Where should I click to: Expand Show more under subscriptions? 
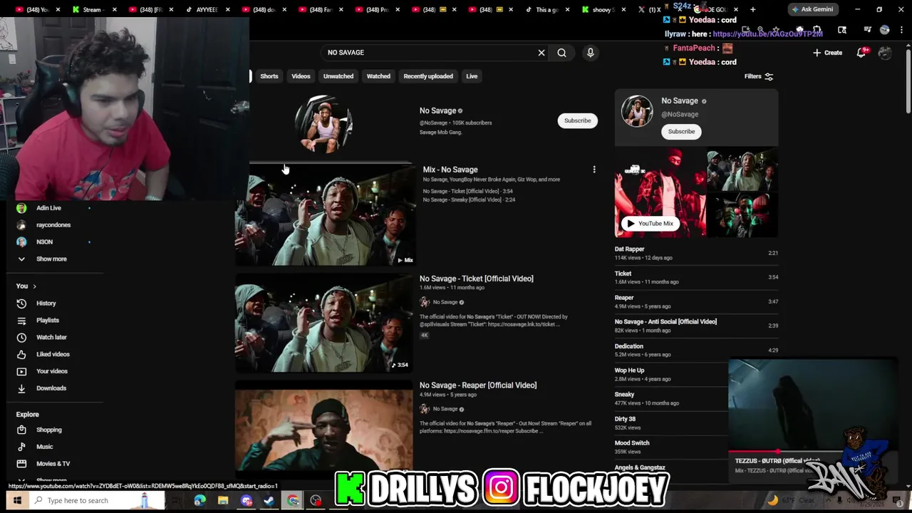pyautogui.click(x=51, y=259)
